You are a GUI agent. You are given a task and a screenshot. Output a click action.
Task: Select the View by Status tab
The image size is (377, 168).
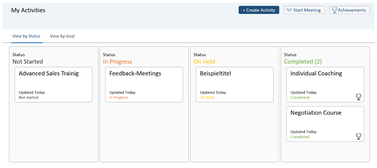(x=26, y=36)
